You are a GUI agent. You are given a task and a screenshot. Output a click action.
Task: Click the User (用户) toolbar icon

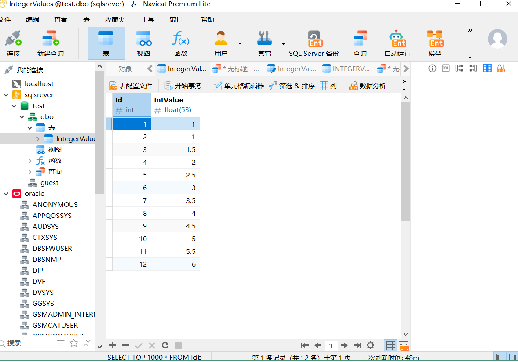tap(221, 43)
